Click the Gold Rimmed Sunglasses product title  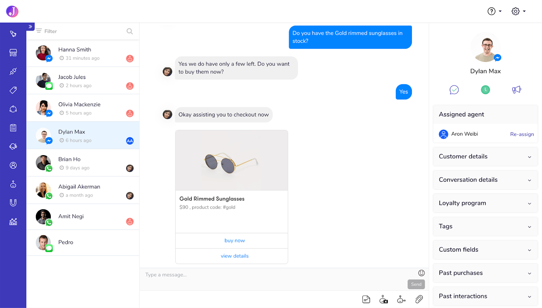click(212, 199)
